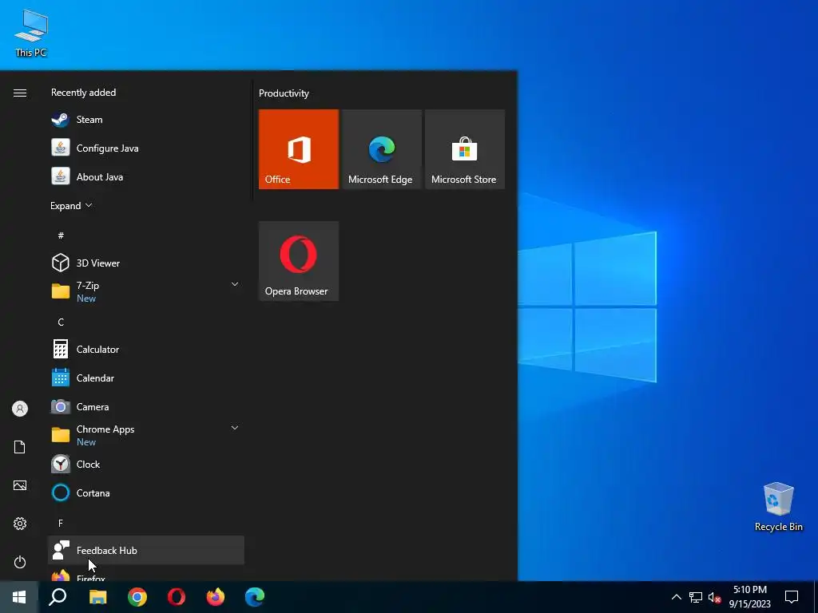Expand Start menu hamburger navigation

(x=20, y=93)
